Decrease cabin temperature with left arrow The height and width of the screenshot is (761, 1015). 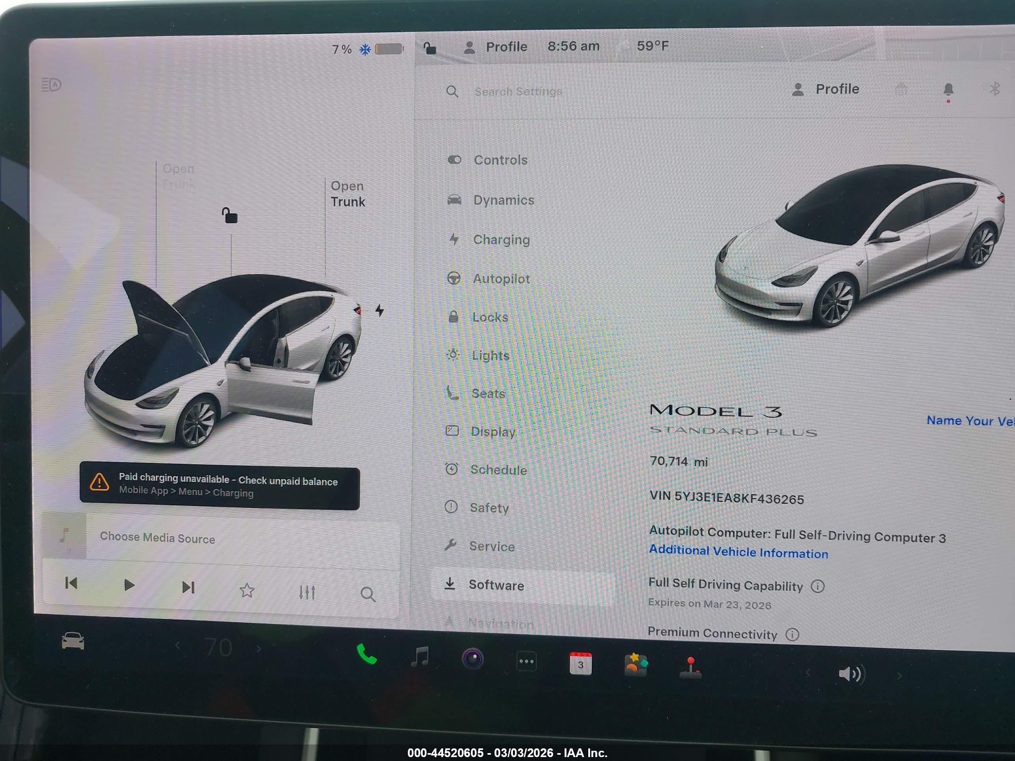point(178,646)
